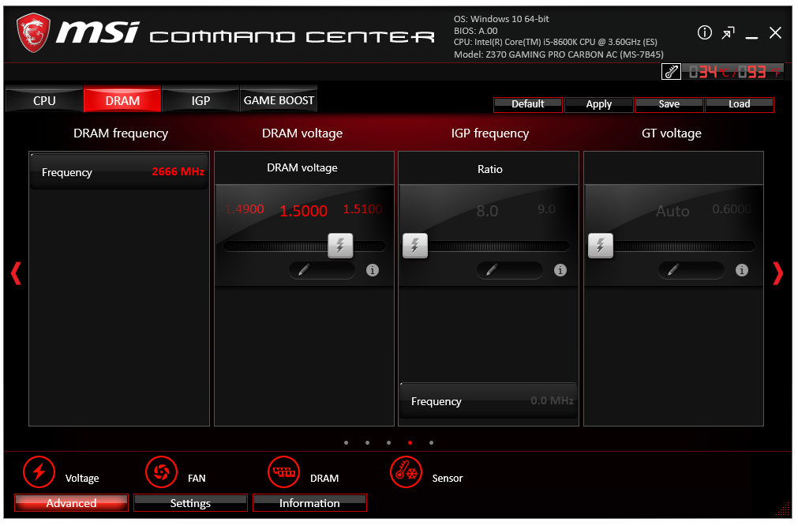Image resolution: width=798 pixels, height=526 pixels.
Task: Click the current 1.5000 DRAM voltage value
Action: (304, 211)
